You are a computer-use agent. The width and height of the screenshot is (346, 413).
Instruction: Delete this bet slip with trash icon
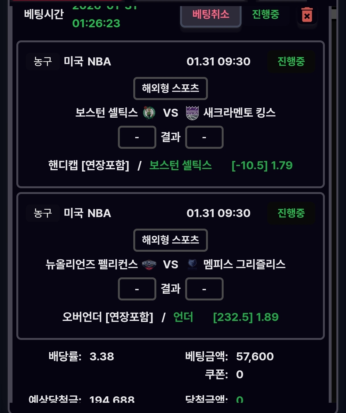point(307,15)
